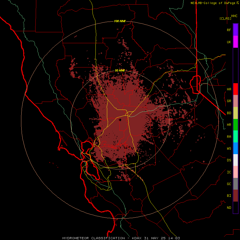Image resolution: width=240 pixels, height=240 pixels.
Task: Click the HA red legend swatch
Action: 235,89
